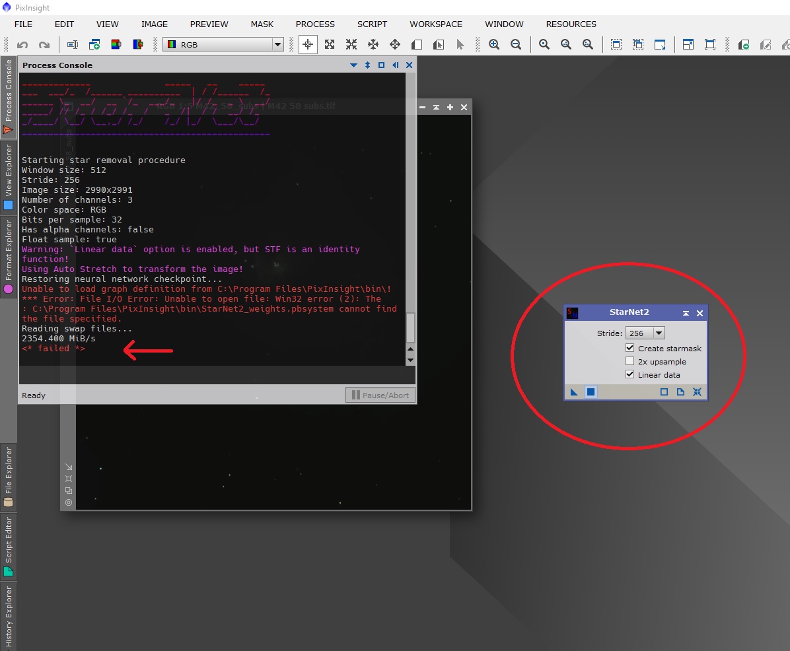Click the edit preview cursor icon
The height and width of the screenshot is (651, 790).
(x=439, y=45)
